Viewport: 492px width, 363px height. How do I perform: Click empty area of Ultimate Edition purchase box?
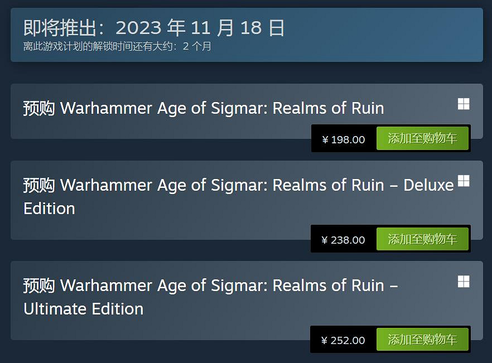click(167, 328)
